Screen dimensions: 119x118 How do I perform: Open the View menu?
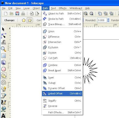click(18, 8)
